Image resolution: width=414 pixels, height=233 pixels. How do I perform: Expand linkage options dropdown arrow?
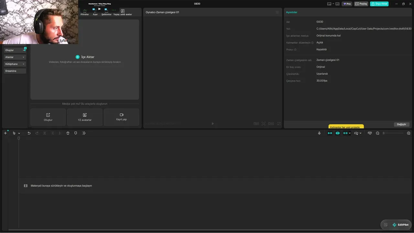(x=350, y=133)
